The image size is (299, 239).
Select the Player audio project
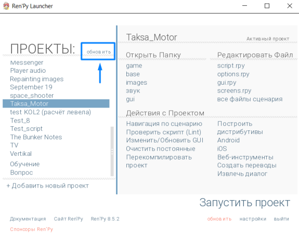point(28,71)
